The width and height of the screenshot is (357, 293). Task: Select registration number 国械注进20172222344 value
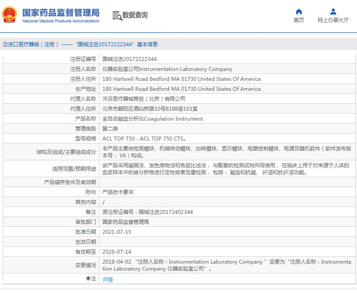[129, 59]
